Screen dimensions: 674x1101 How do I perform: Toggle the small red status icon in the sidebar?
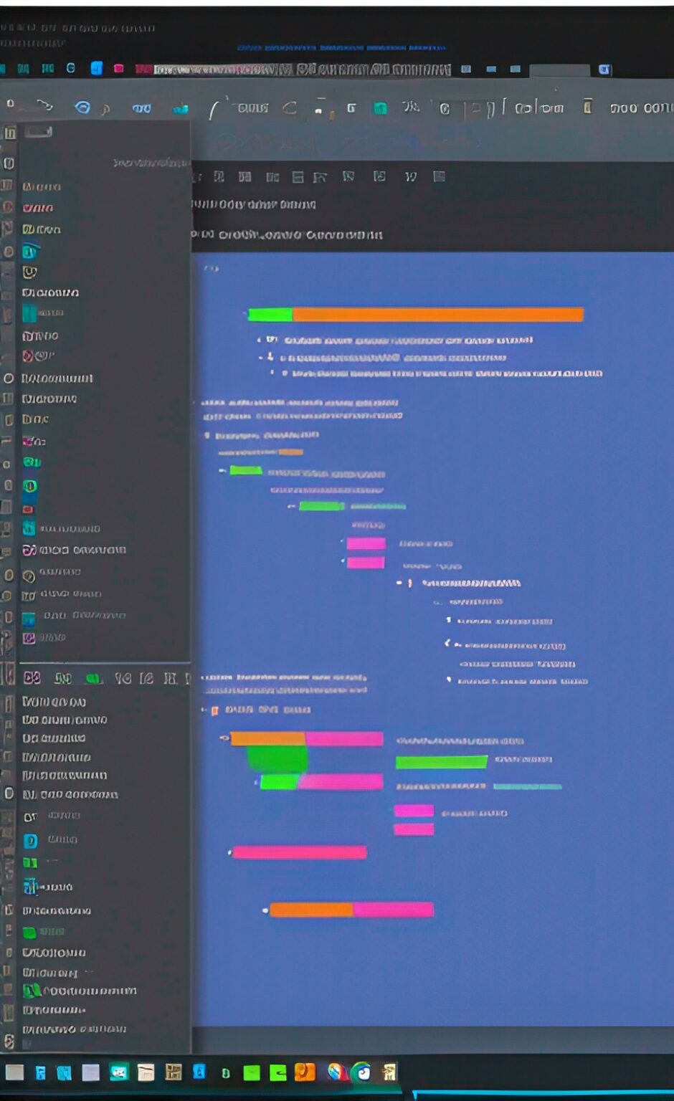[x=31, y=510]
